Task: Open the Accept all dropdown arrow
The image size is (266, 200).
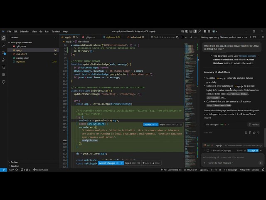Action: [261, 150]
